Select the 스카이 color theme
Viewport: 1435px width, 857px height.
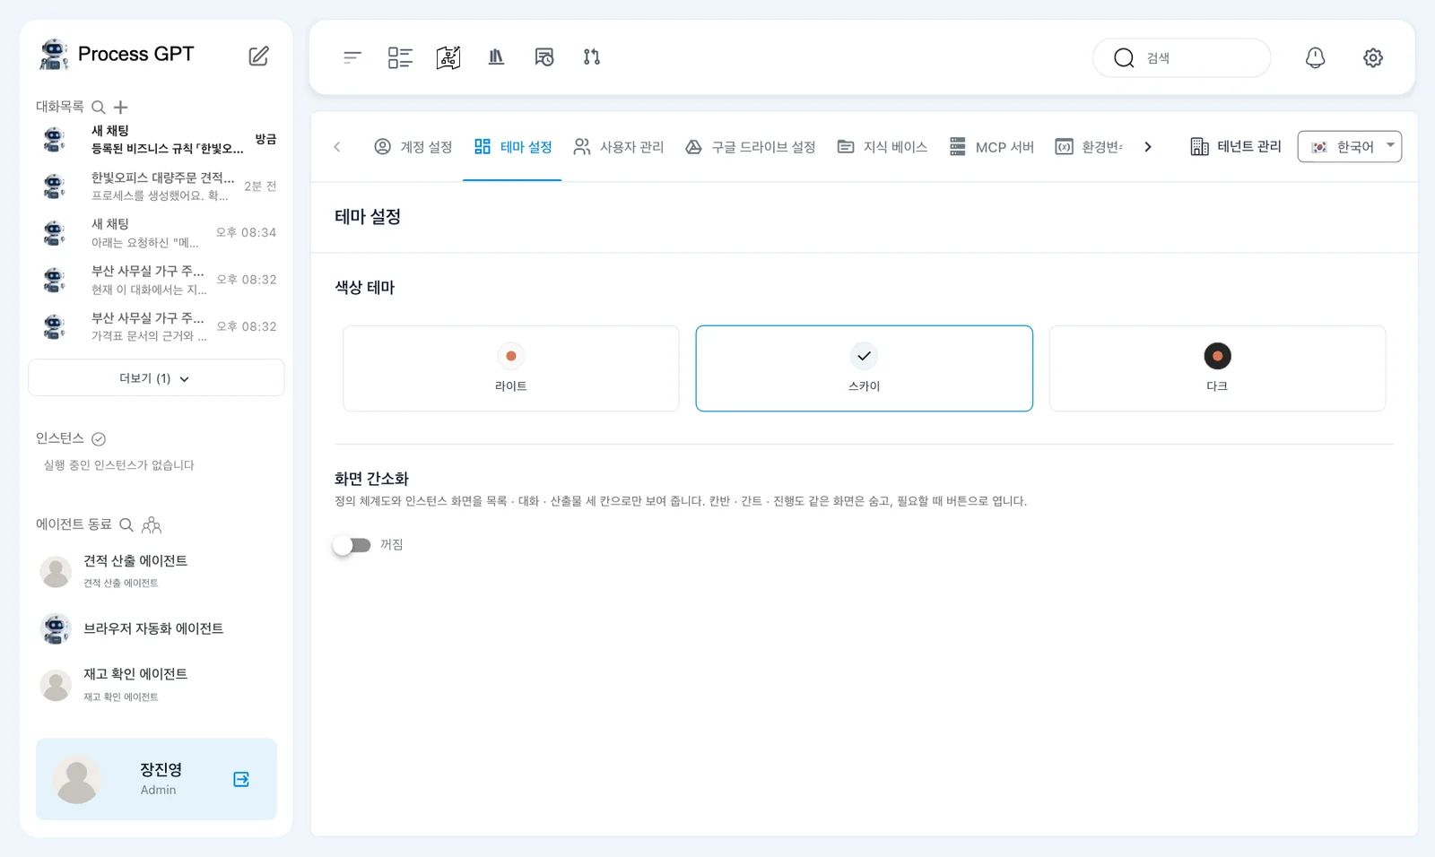pyautogui.click(x=865, y=368)
